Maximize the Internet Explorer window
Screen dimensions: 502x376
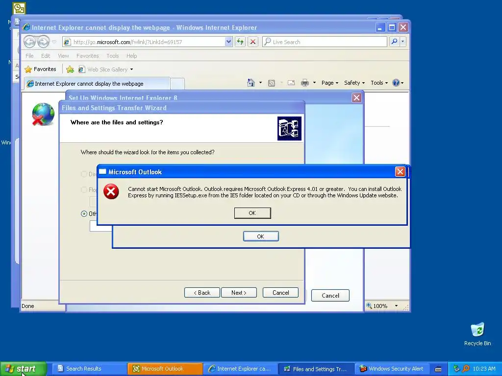pos(392,27)
